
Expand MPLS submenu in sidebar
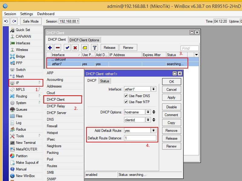coord(40,89)
